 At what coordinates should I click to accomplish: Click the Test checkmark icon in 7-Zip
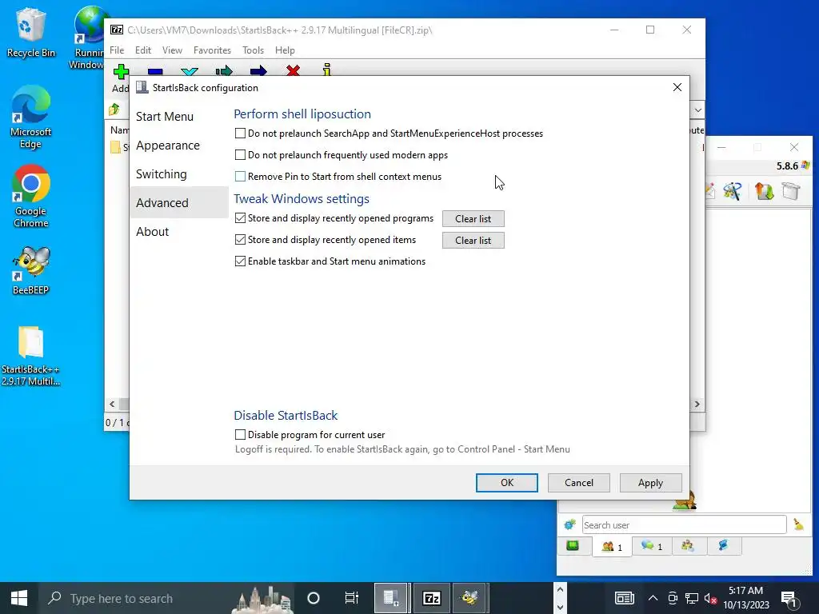click(x=189, y=71)
